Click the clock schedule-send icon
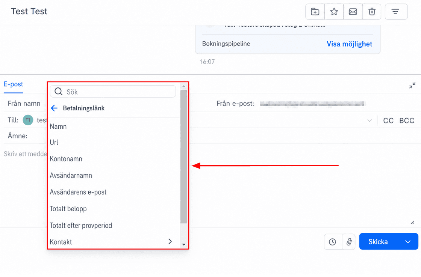421x277 pixels. tap(333, 242)
